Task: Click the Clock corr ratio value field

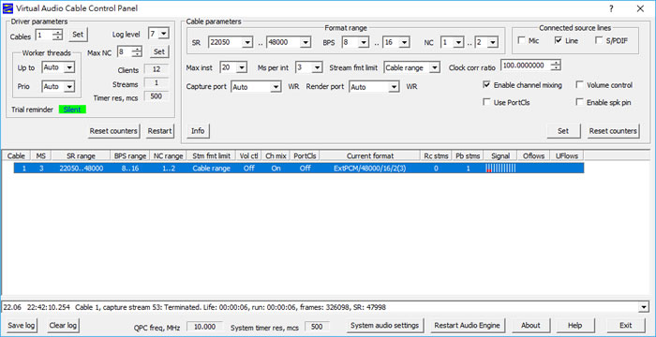Action: click(526, 66)
